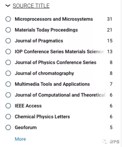The height and width of the screenshot is (147, 123).
Task: Select Journal of Pragmatics radio button
Action: 8,41
